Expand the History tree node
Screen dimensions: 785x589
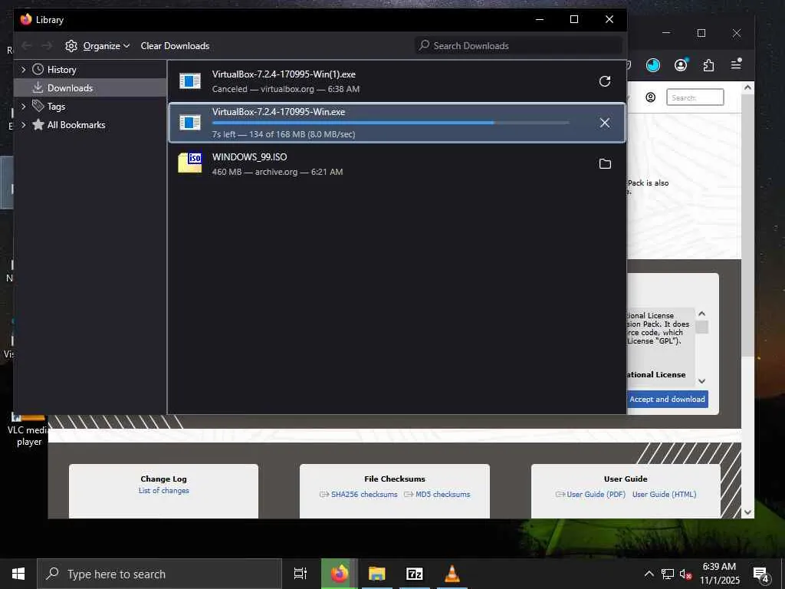[x=23, y=70]
